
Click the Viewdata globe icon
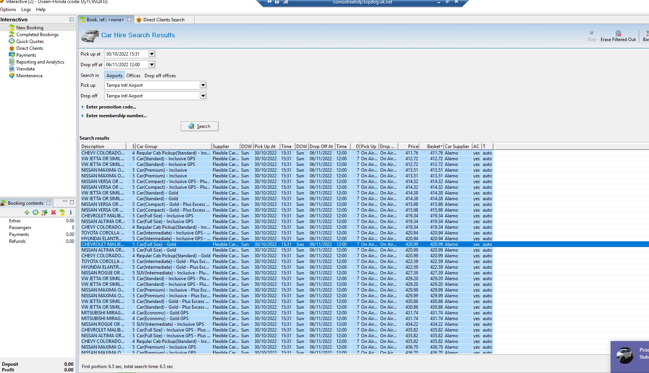12,69
